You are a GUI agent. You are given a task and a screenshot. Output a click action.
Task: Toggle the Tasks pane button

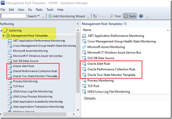(x=130, y=16)
